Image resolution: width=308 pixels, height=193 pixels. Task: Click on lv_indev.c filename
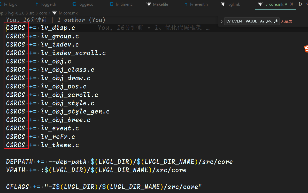[x=60, y=45]
